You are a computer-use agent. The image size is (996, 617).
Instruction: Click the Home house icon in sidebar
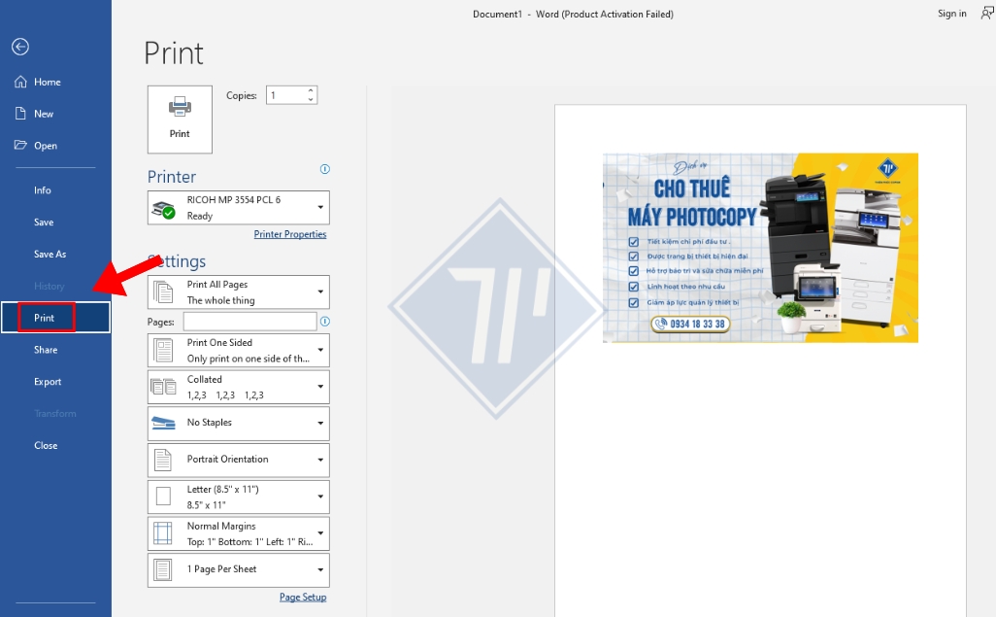point(21,82)
